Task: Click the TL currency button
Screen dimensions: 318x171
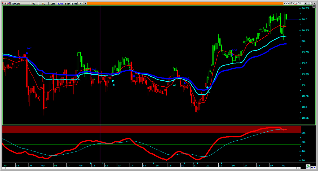Action: [43, 3]
